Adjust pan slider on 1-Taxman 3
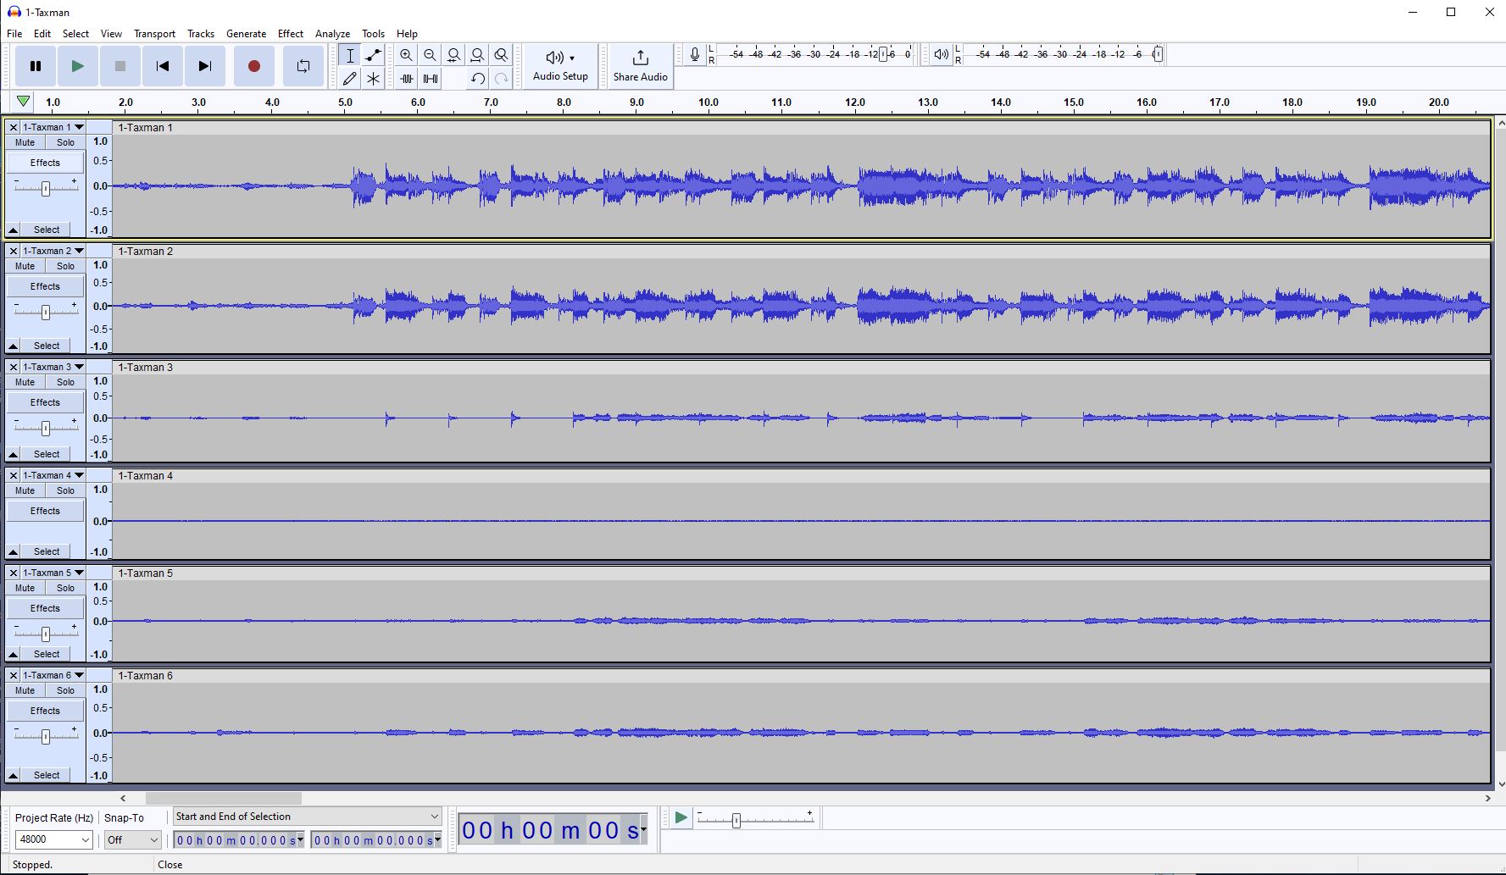1506x875 pixels. [x=46, y=428]
